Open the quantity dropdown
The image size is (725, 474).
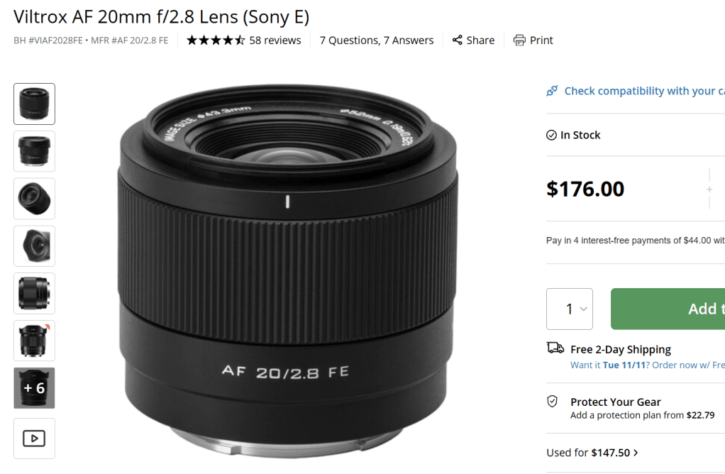point(569,309)
